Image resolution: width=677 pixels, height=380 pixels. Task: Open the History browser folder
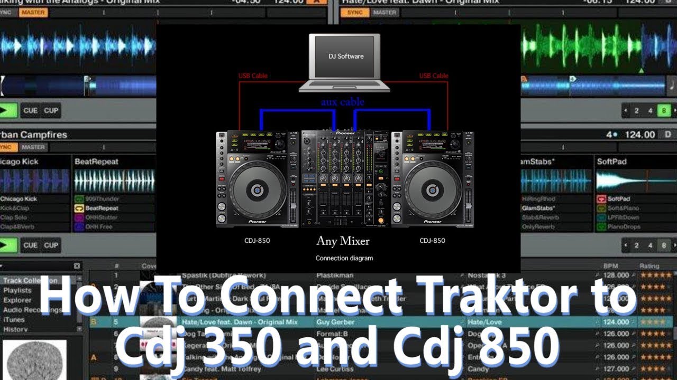[x=15, y=329]
